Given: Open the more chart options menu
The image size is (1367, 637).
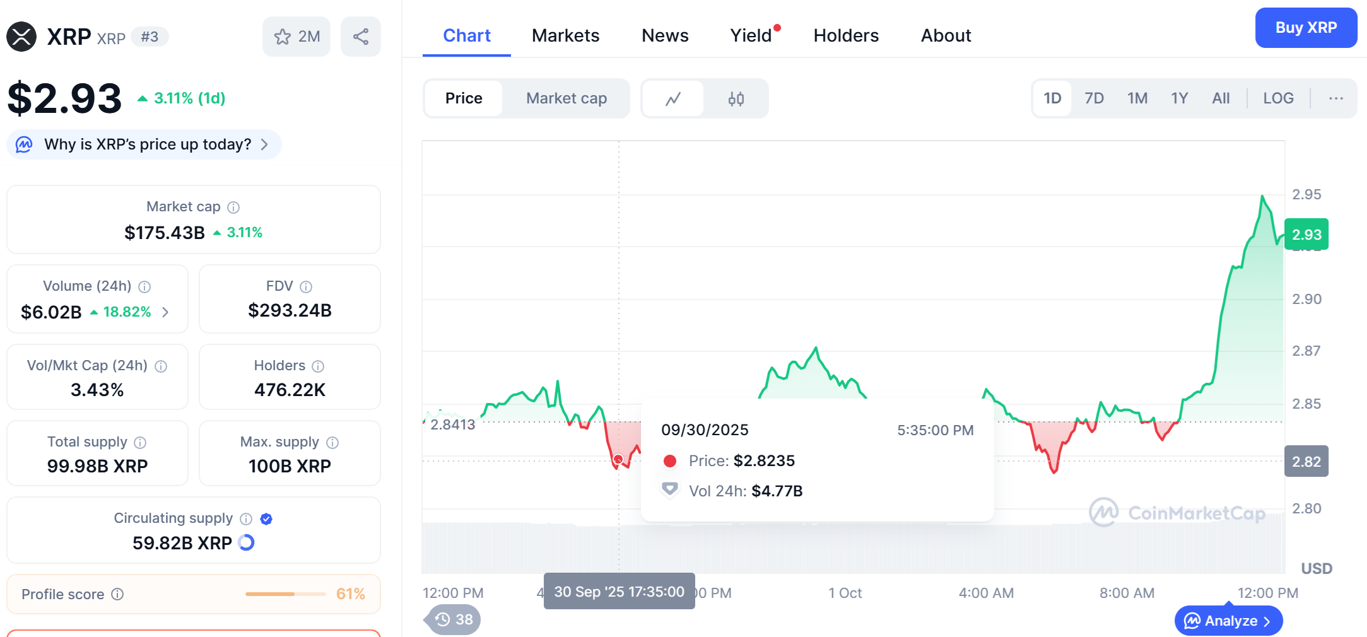Looking at the screenshot, I should point(1335,98).
